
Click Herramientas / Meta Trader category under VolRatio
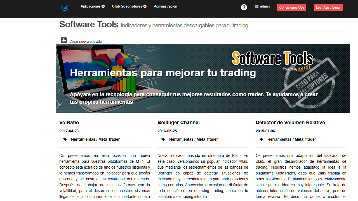pyautogui.click(x=95, y=139)
